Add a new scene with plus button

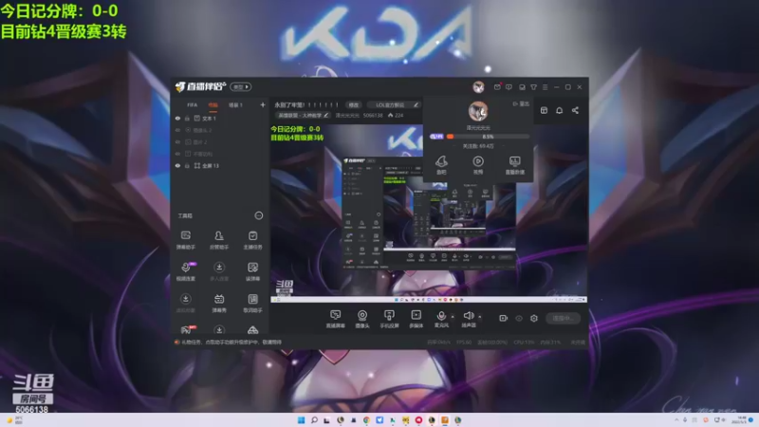263,104
